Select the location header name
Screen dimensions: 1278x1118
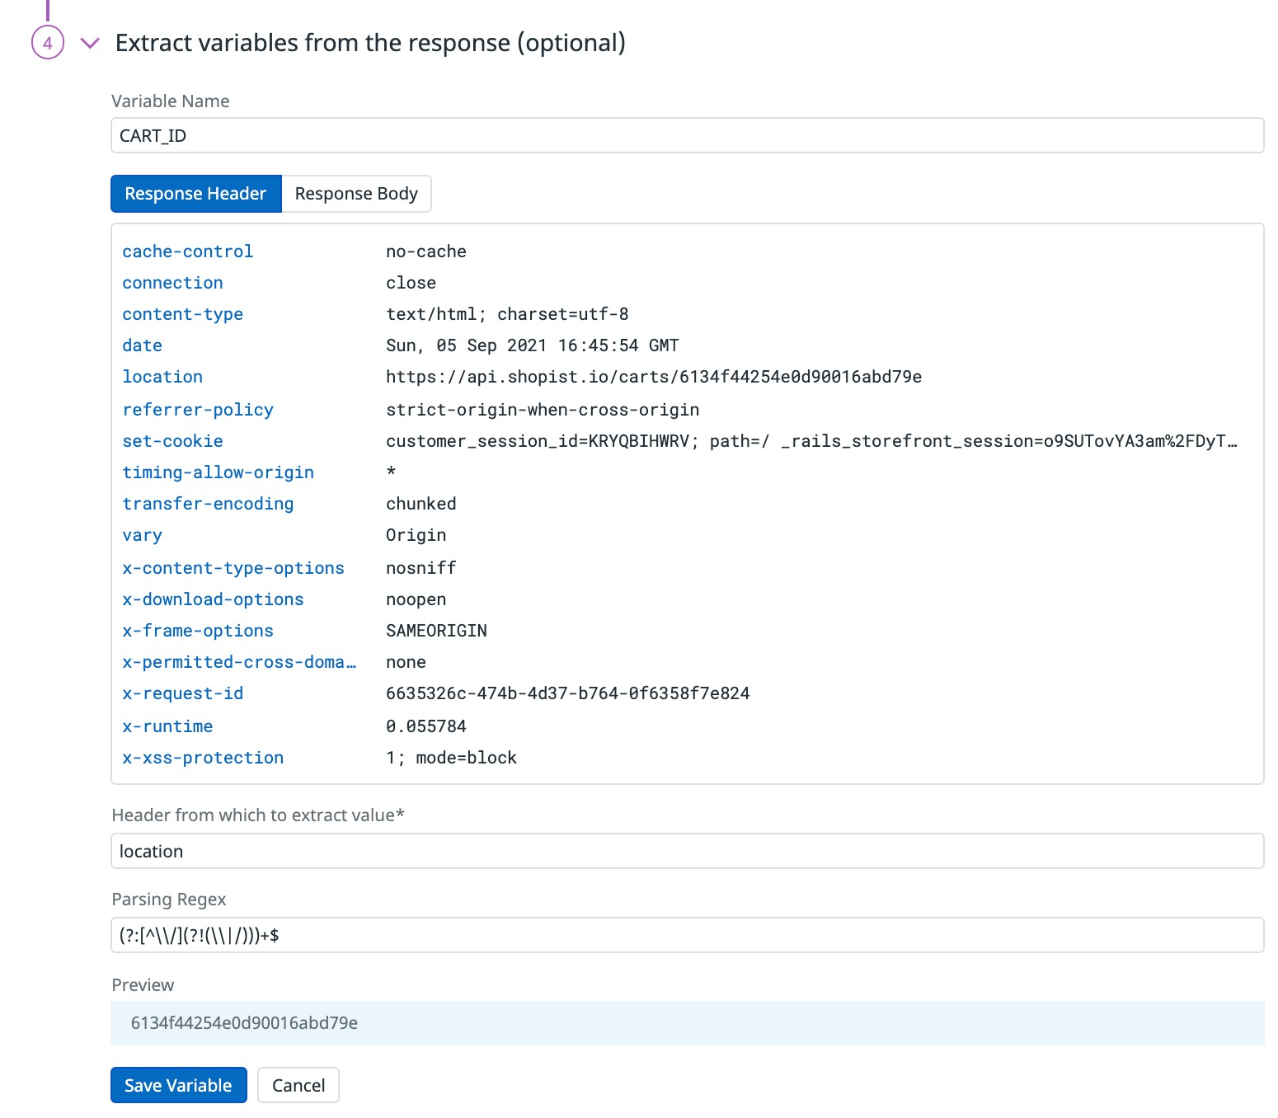click(x=162, y=377)
